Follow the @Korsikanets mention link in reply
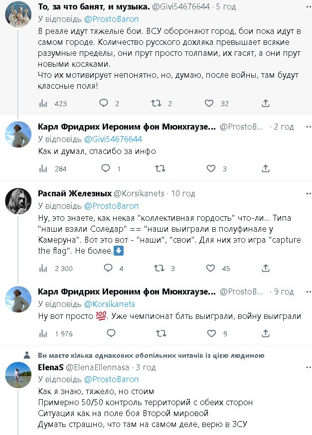The height and width of the screenshot is (435, 312). click(x=109, y=304)
